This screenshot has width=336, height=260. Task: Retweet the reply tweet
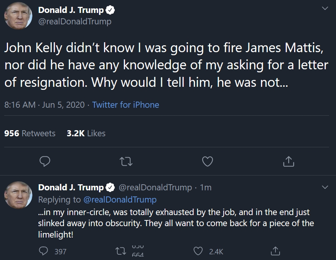pyautogui.click(x=120, y=251)
